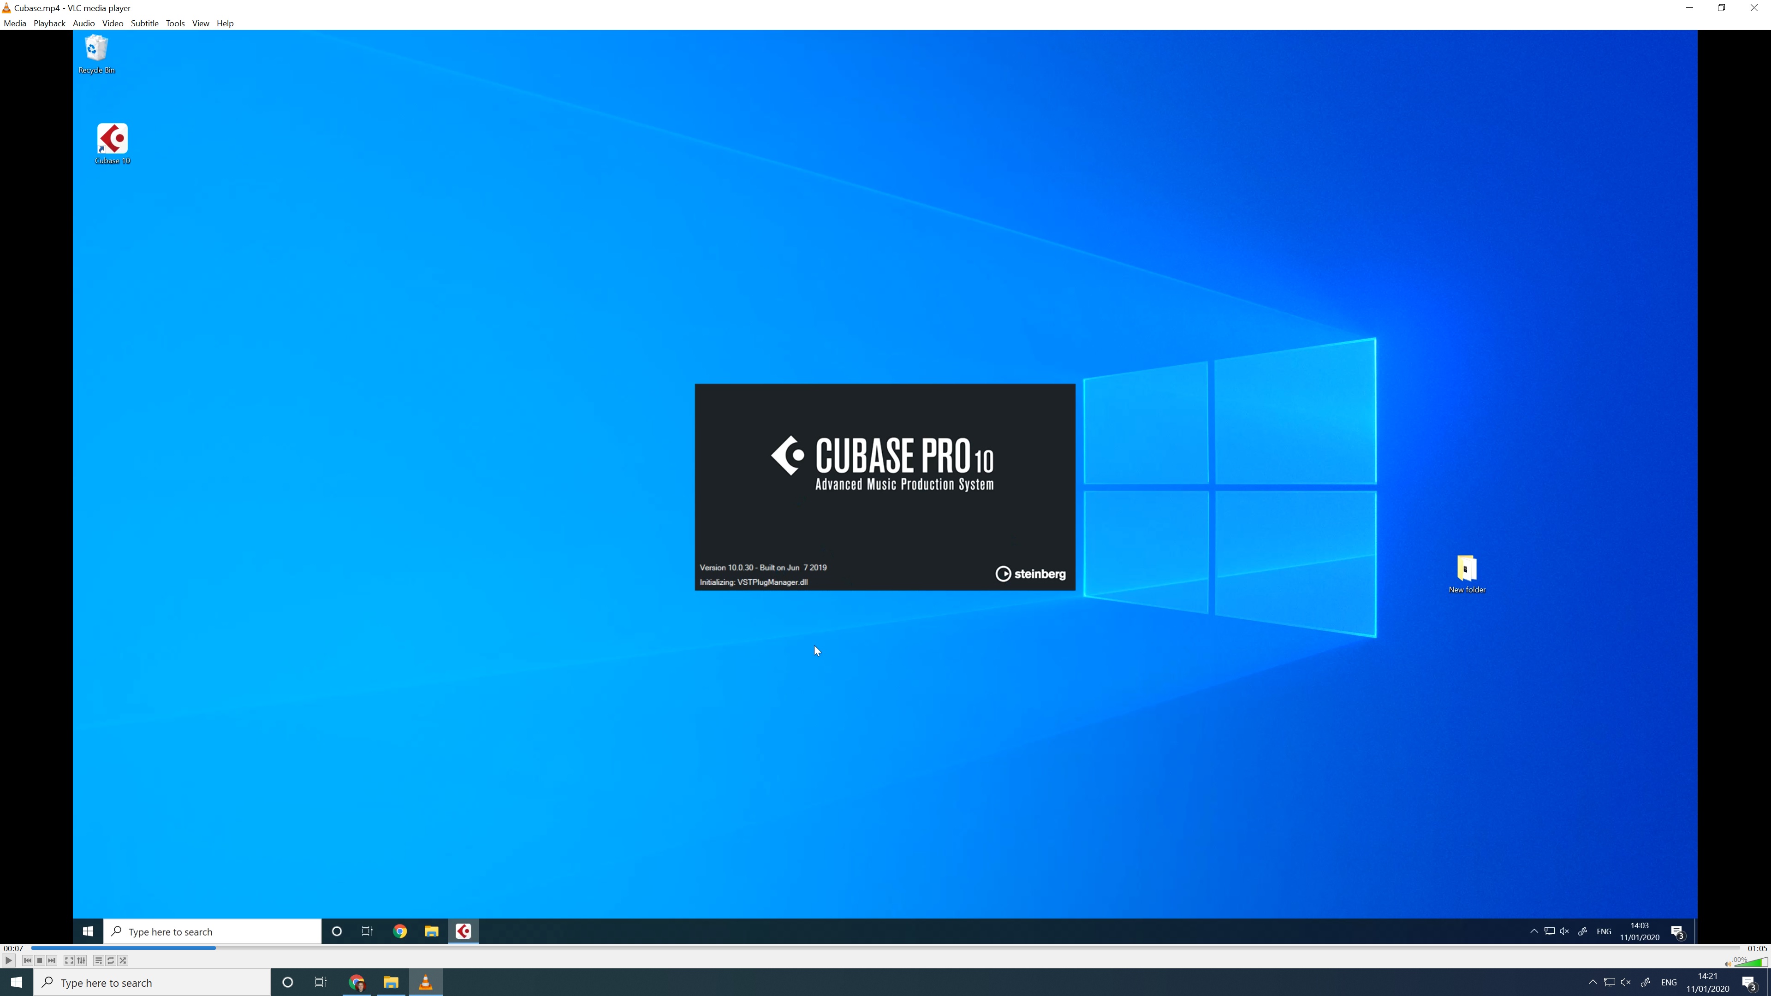Open the muted volume icon in the real tray
The image size is (1771, 996).
(1626, 982)
